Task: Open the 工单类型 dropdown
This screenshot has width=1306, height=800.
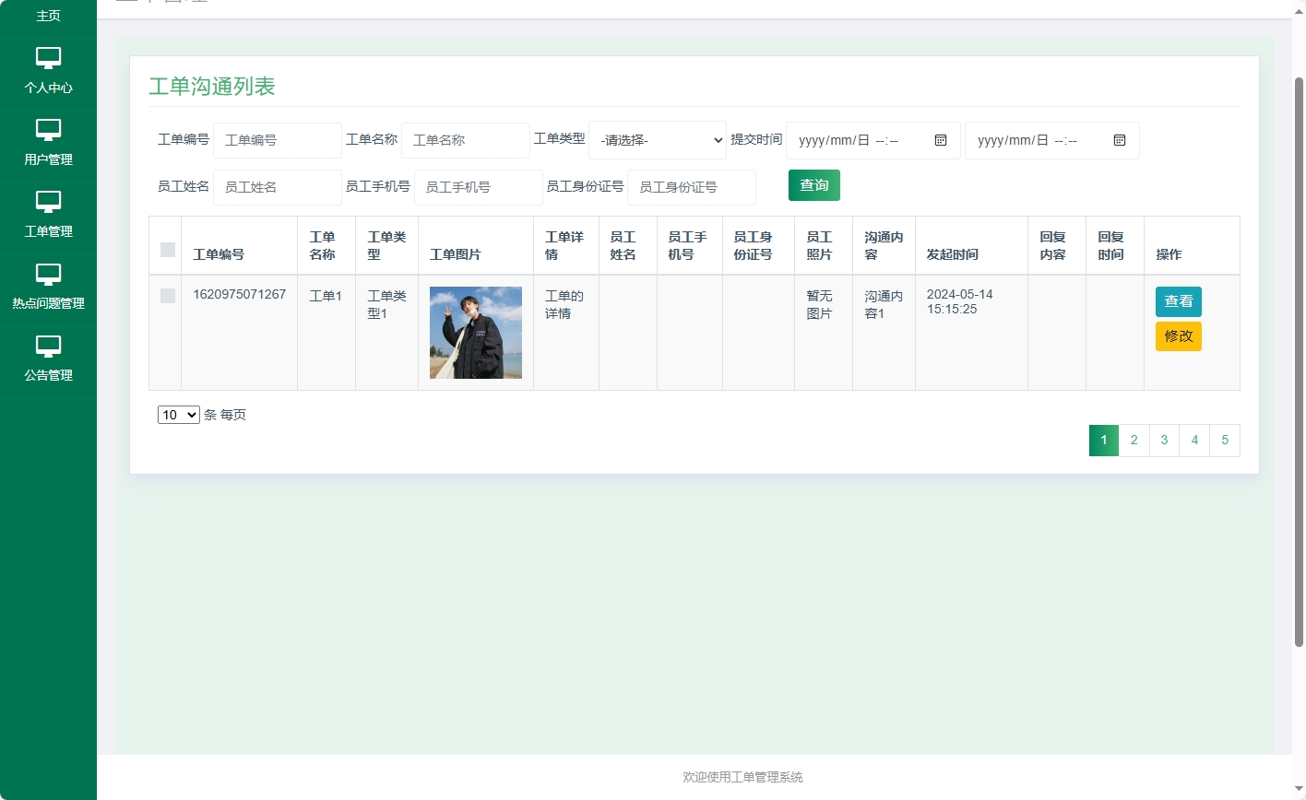Action: click(657, 140)
